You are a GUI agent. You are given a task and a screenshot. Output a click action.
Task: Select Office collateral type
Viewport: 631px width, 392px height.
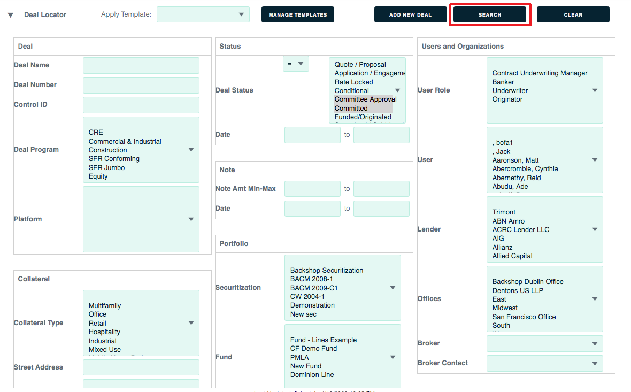click(x=97, y=314)
